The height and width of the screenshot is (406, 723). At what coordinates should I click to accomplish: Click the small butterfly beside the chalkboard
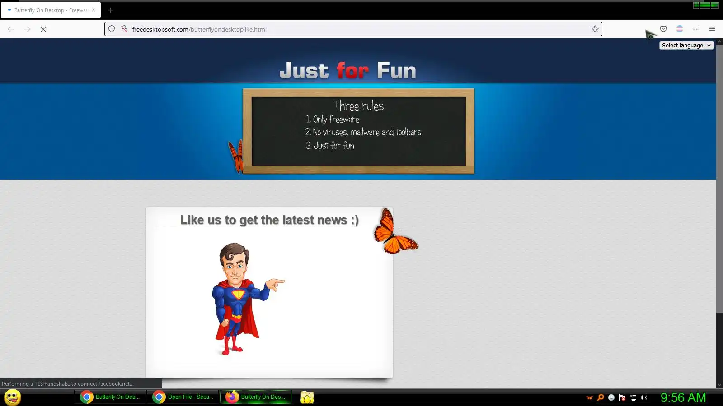click(236, 156)
